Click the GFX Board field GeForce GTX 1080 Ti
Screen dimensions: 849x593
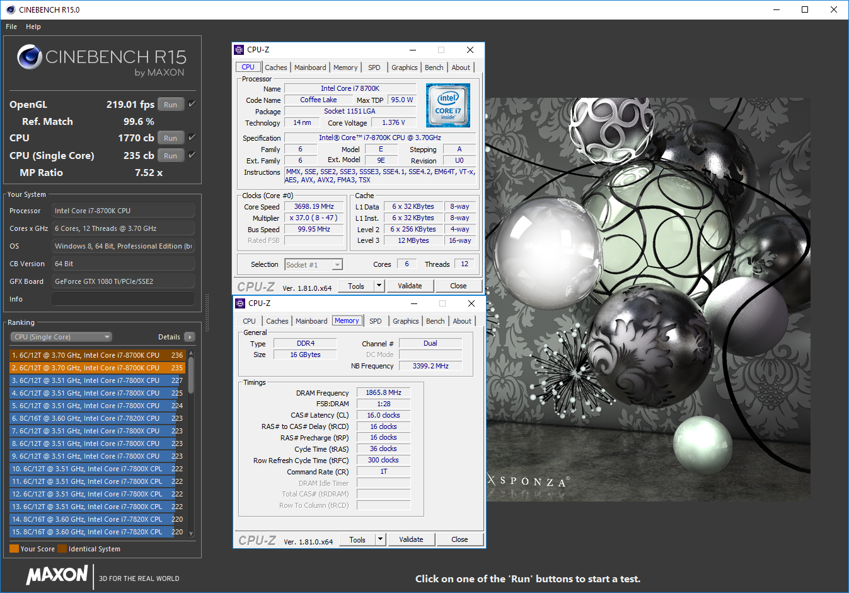[x=124, y=281]
